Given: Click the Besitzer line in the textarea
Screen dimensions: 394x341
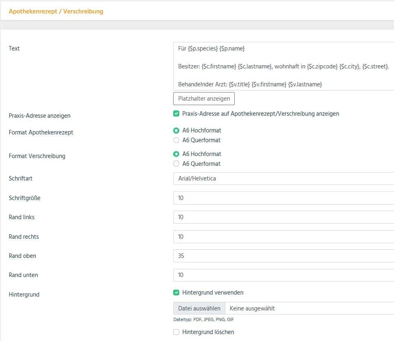Looking at the screenshot, I should point(284,66).
